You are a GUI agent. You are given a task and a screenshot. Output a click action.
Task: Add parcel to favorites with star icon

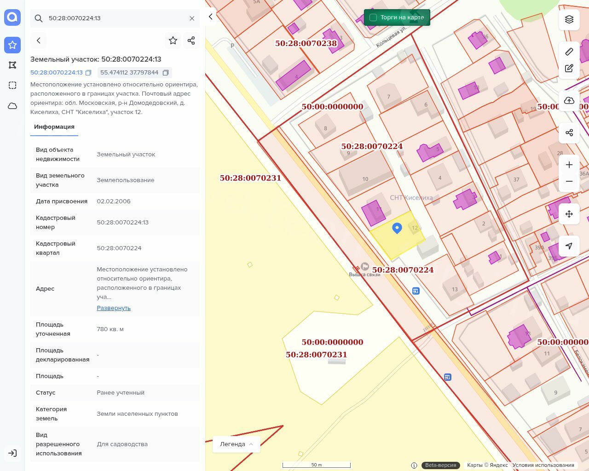pyautogui.click(x=173, y=40)
